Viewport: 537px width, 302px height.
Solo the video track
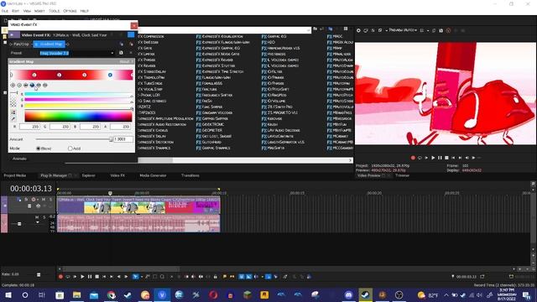coord(50,200)
